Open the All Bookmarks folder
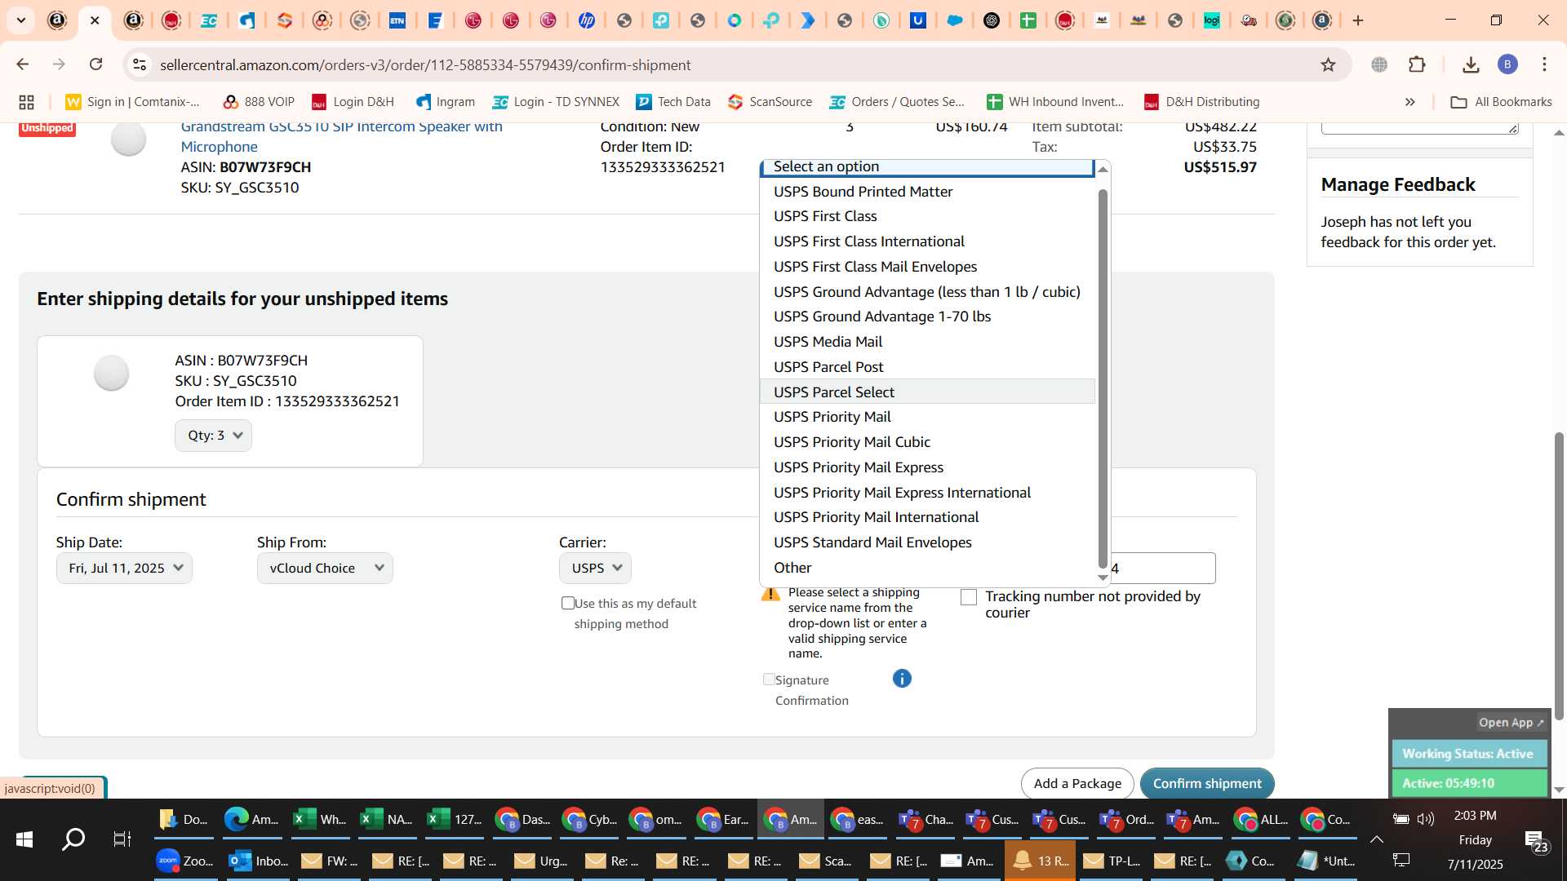This screenshot has height=881, width=1567. click(x=1501, y=102)
